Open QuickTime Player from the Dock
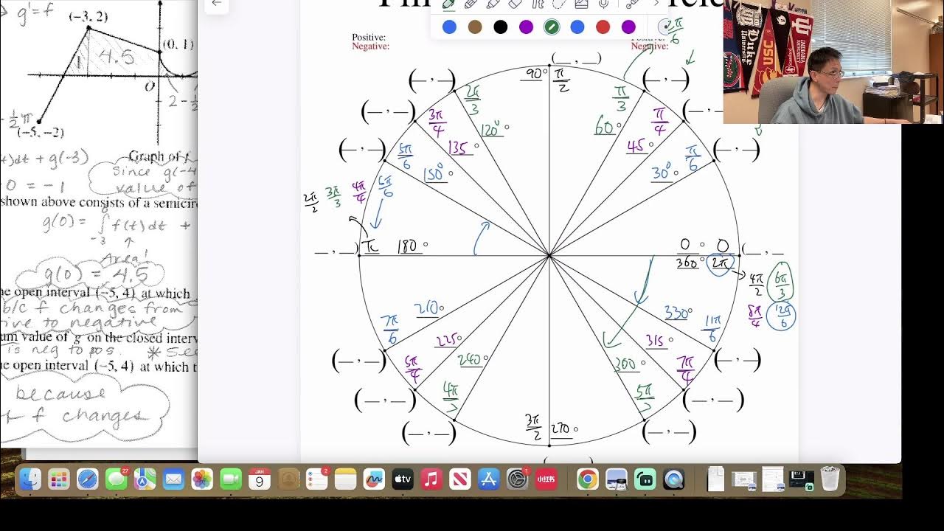The image size is (944, 531). (x=673, y=479)
